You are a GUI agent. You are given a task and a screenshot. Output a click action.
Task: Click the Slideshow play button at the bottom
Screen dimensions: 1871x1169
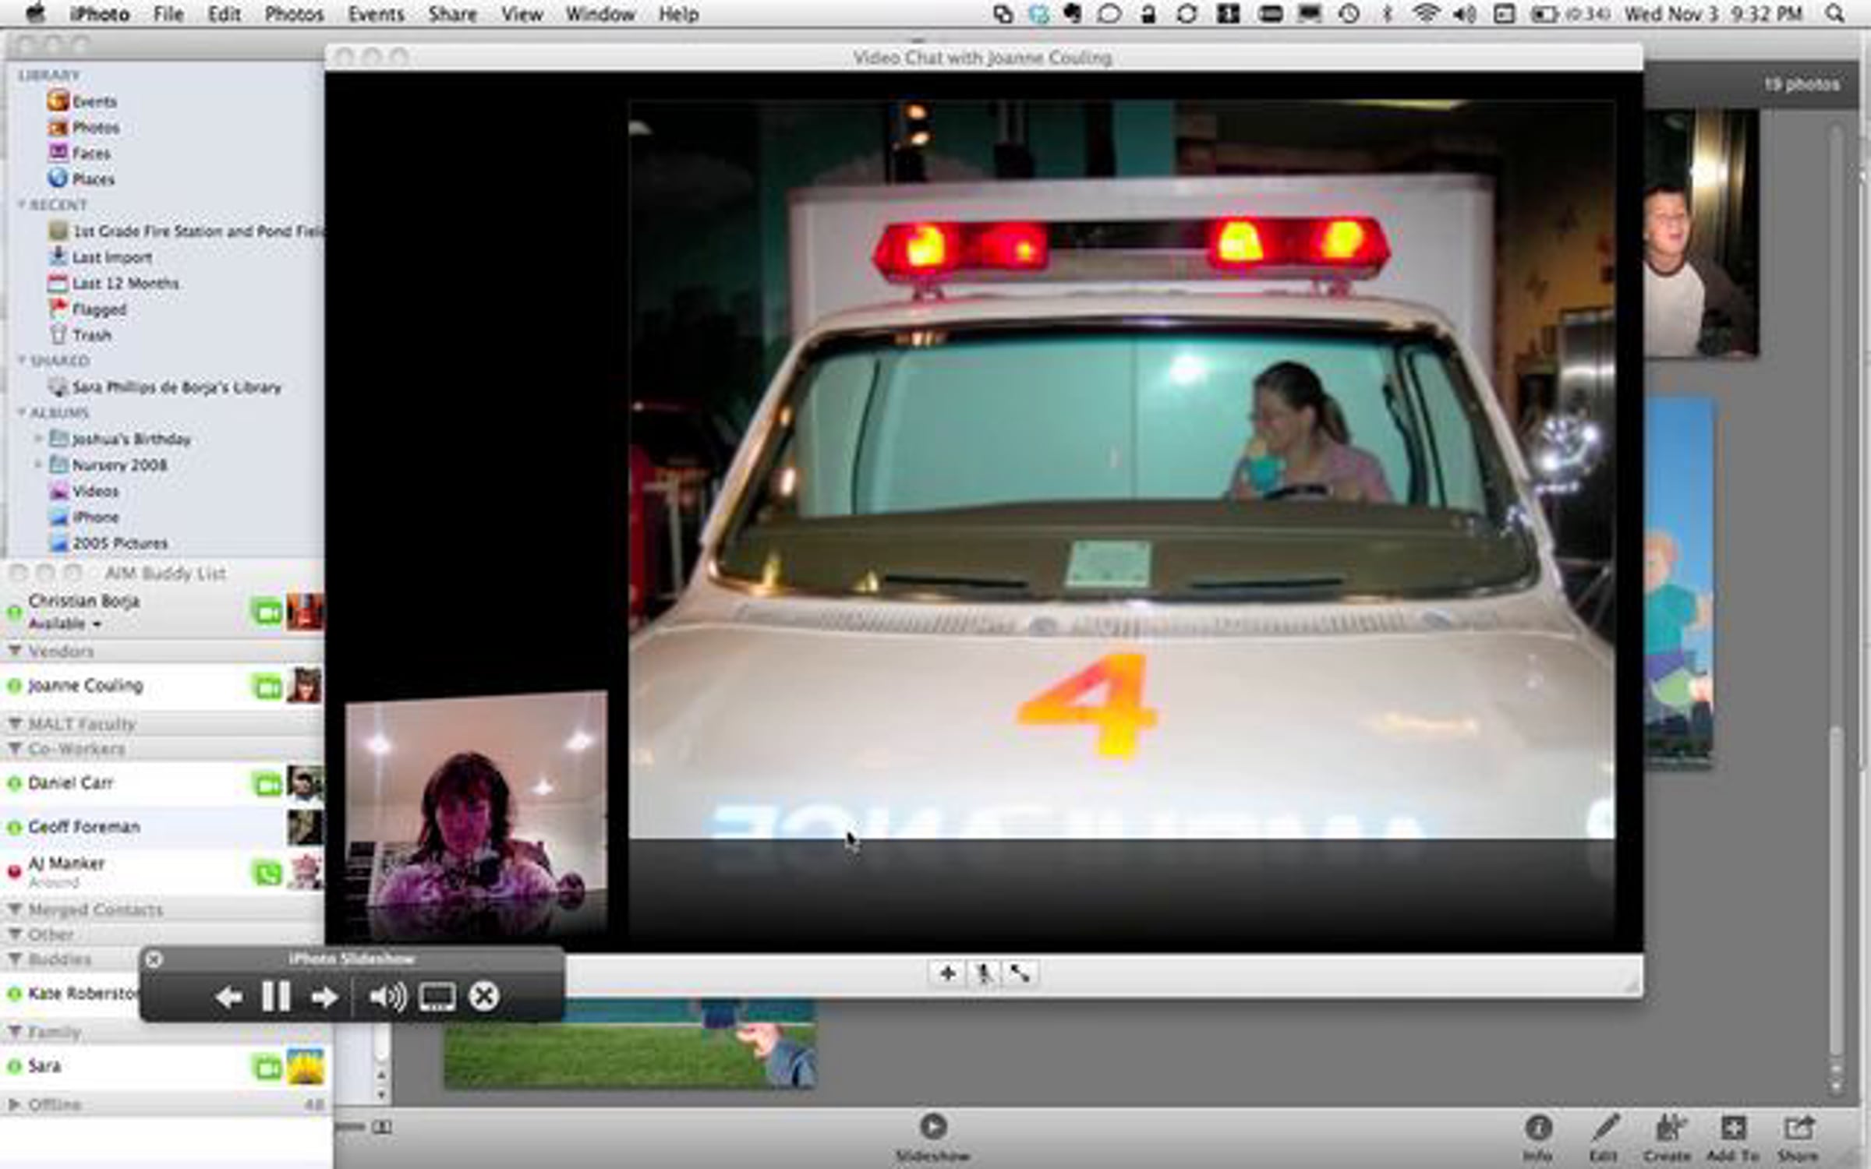[x=933, y=1127]
